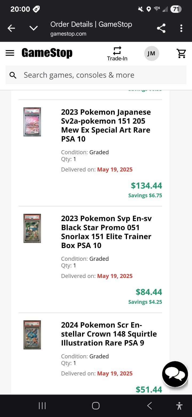Viewport: 192px width, 417px height.
Task: Open the Snorlax Black Star Promo listing
Action: [106, 232]
